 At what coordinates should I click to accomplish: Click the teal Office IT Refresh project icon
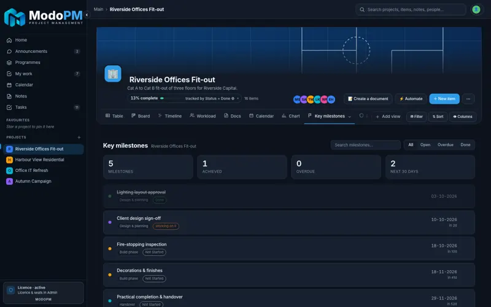[x=9, y=171]
